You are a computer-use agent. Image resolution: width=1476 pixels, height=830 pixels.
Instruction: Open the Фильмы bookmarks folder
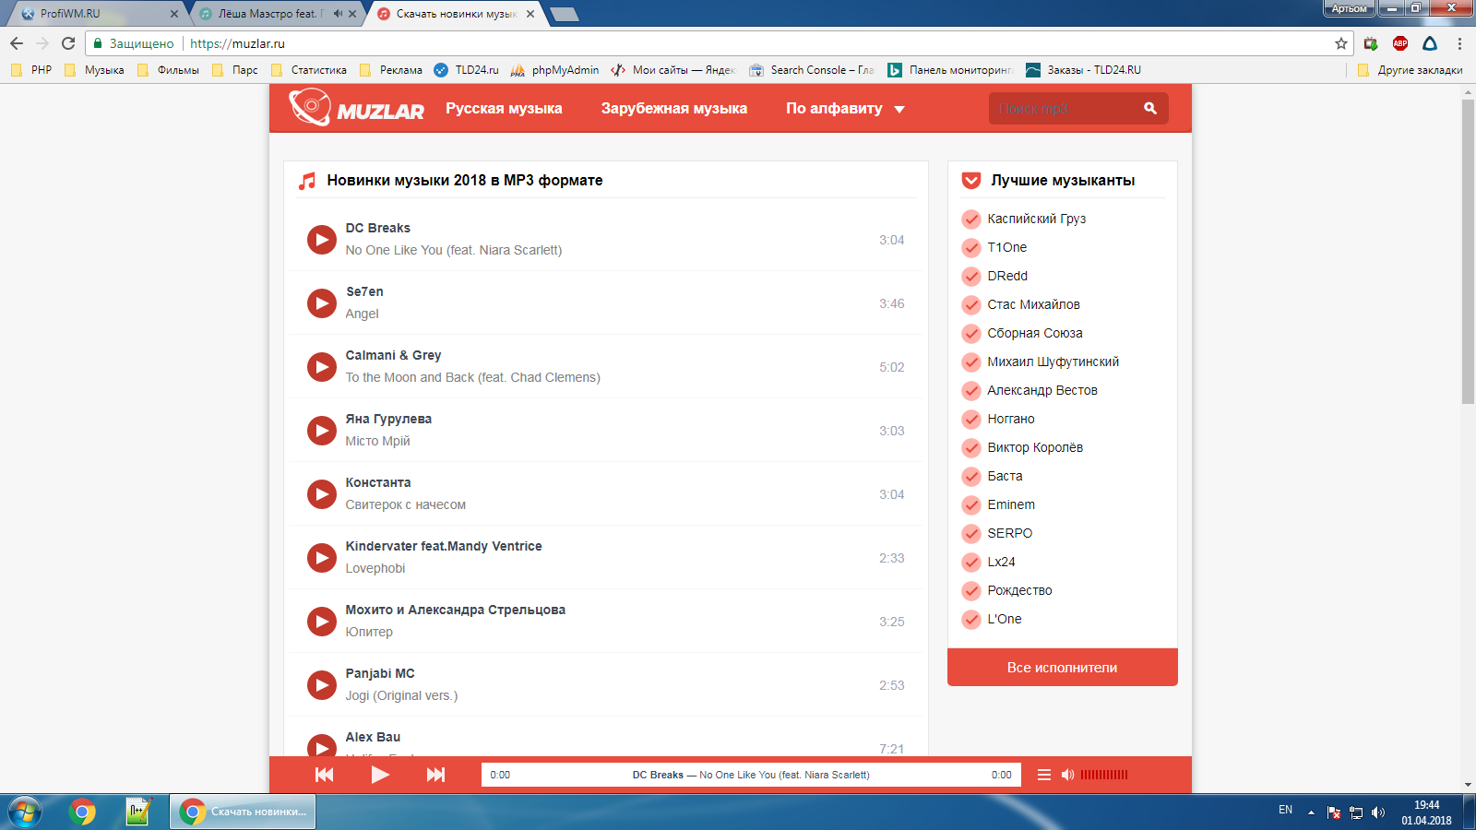pyautogui.click(x=167, y=70)
